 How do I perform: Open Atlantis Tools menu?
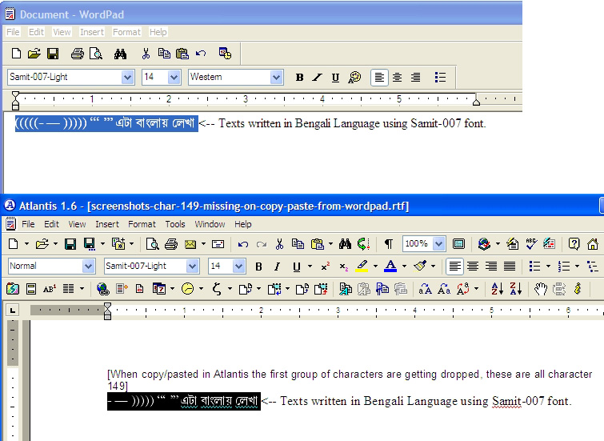[x=175, y=224]
